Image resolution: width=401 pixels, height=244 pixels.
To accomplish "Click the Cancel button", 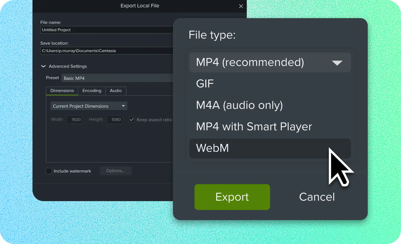I will [317, 197].
